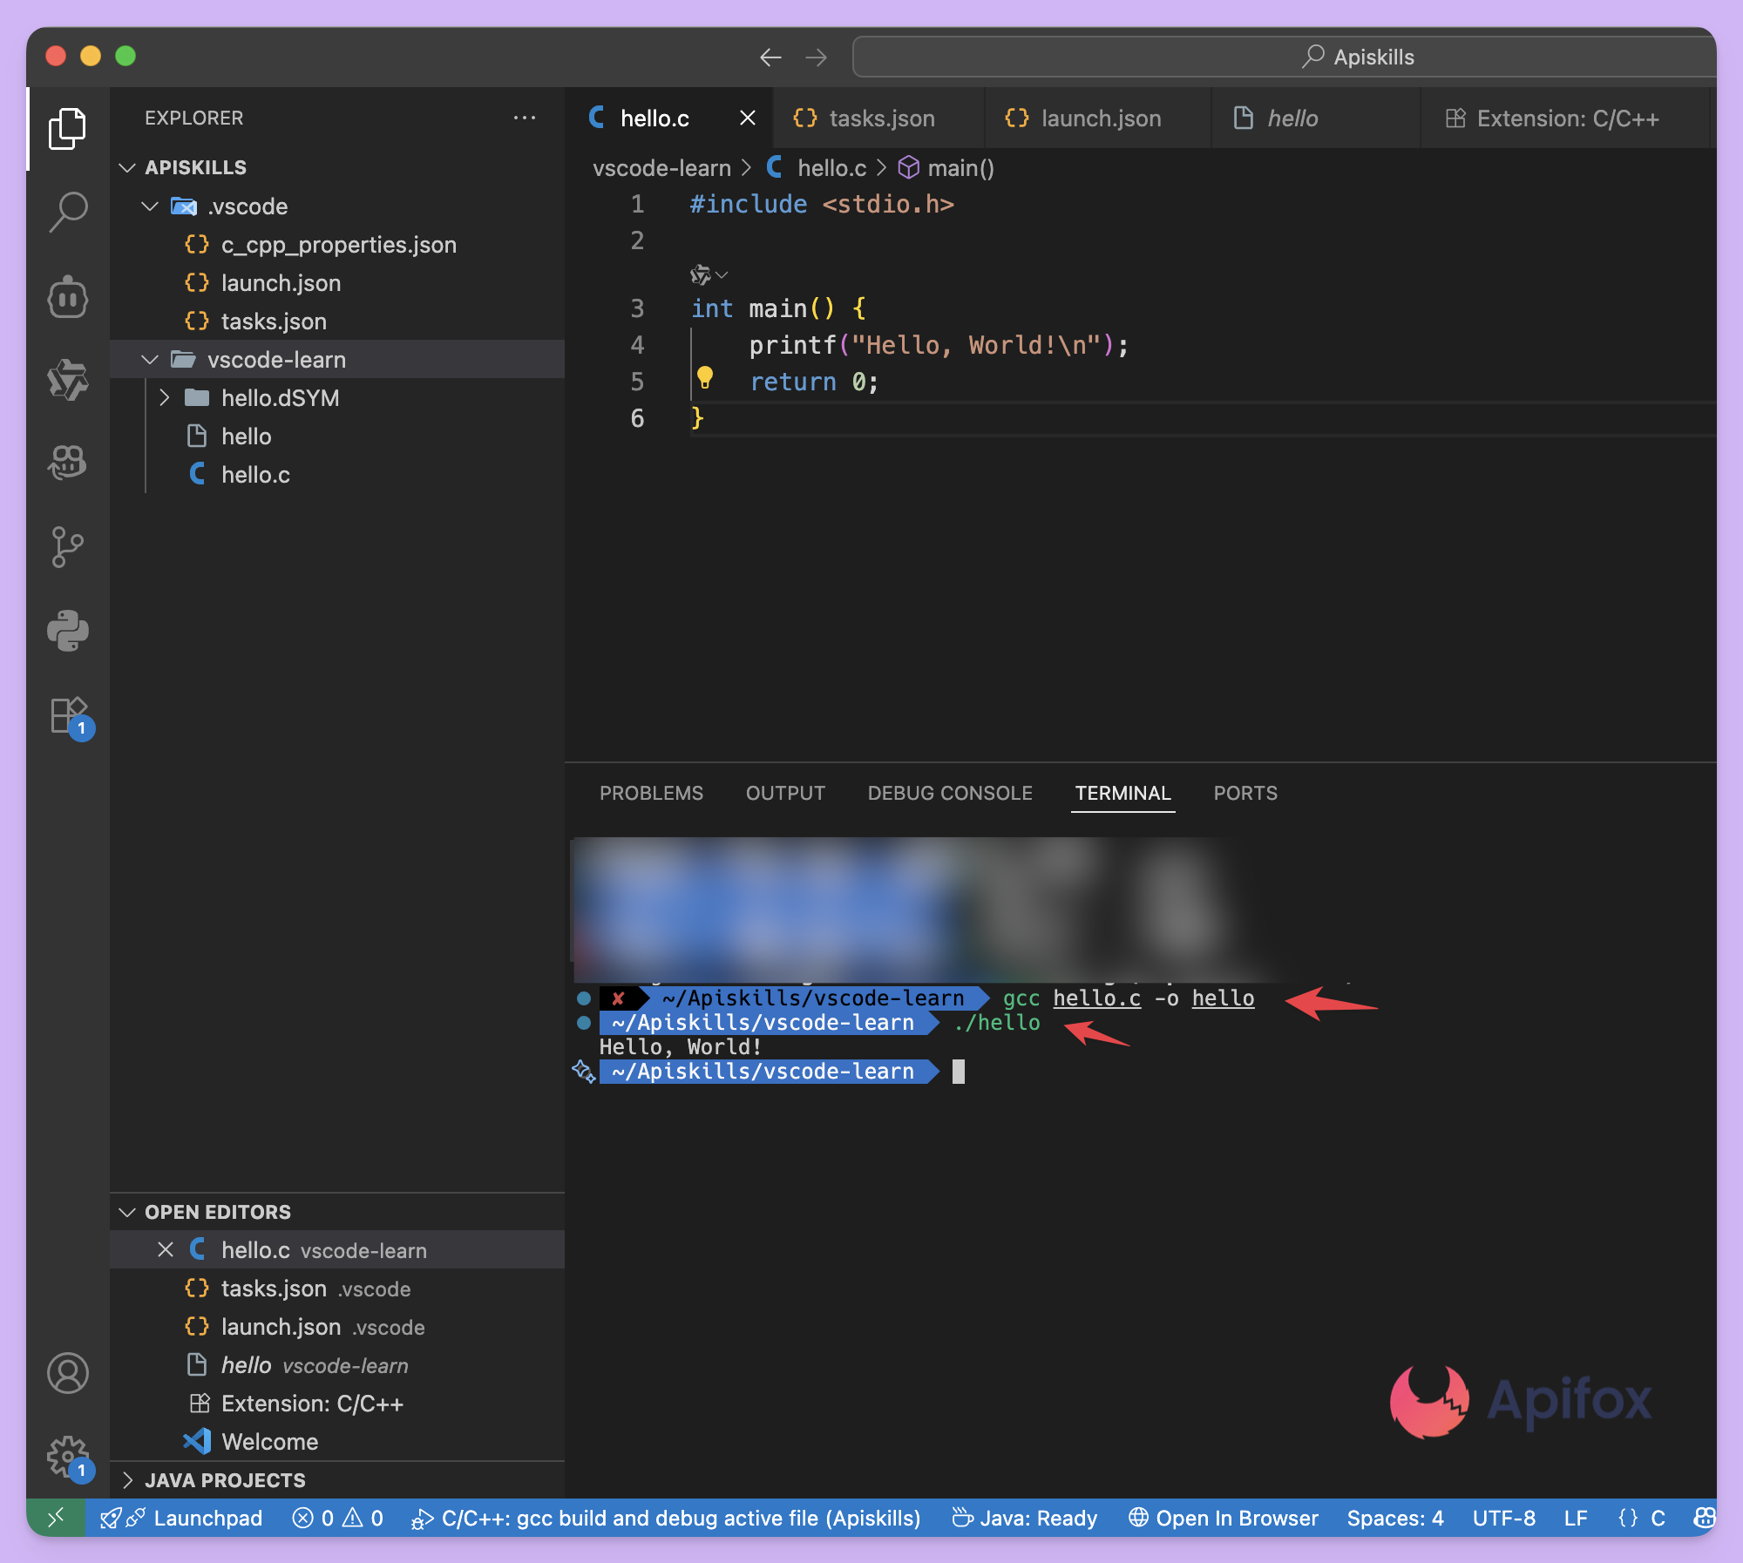The width and height of the screenshot is (1743, 1563).
Task: Switch to the tasks.json editor tab
Action: (880, 118)
